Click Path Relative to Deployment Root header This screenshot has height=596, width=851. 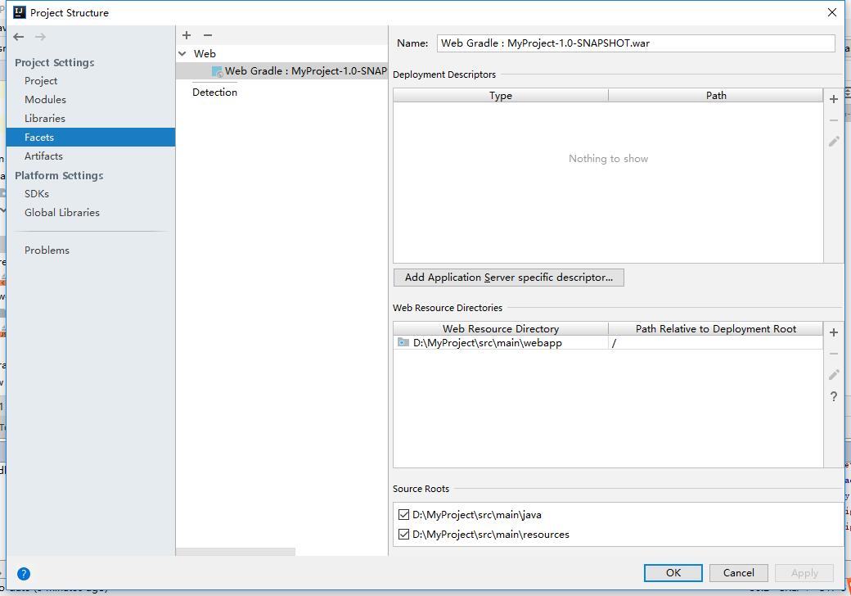point(716,328)
